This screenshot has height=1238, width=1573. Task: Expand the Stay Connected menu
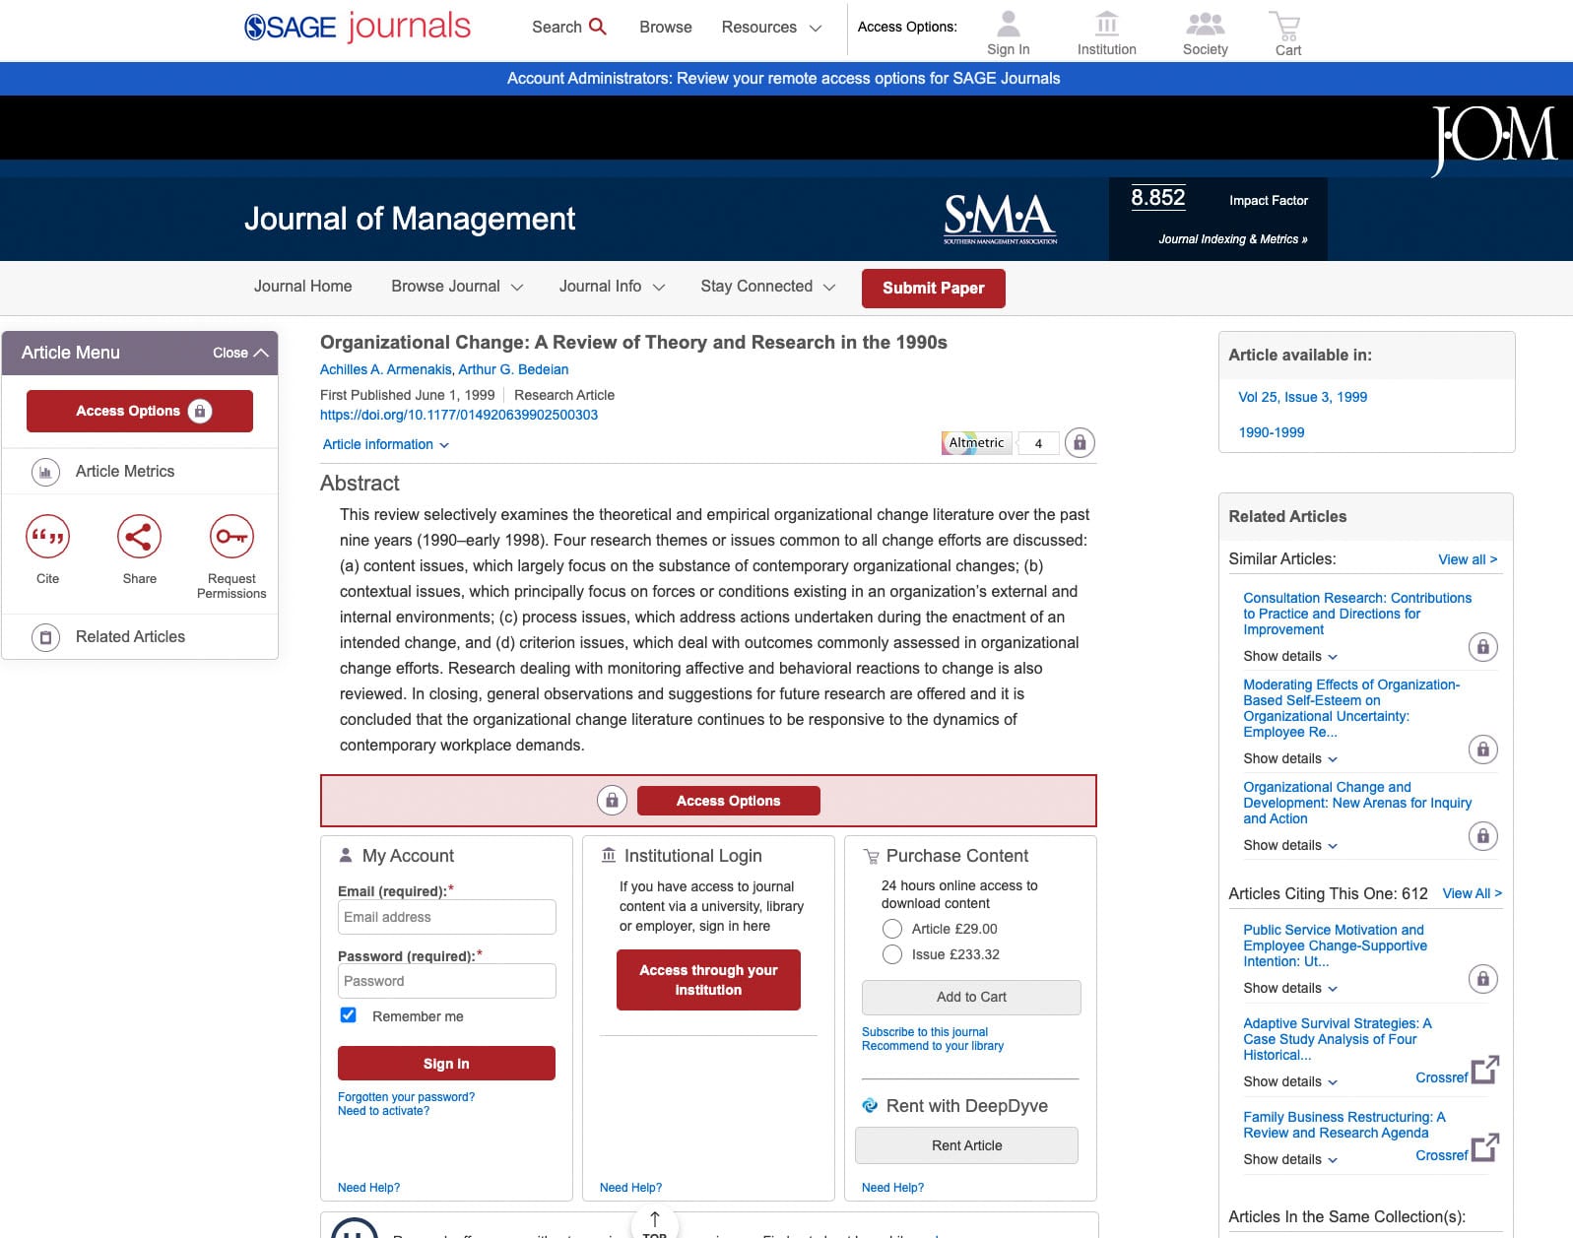click(767, 287)
